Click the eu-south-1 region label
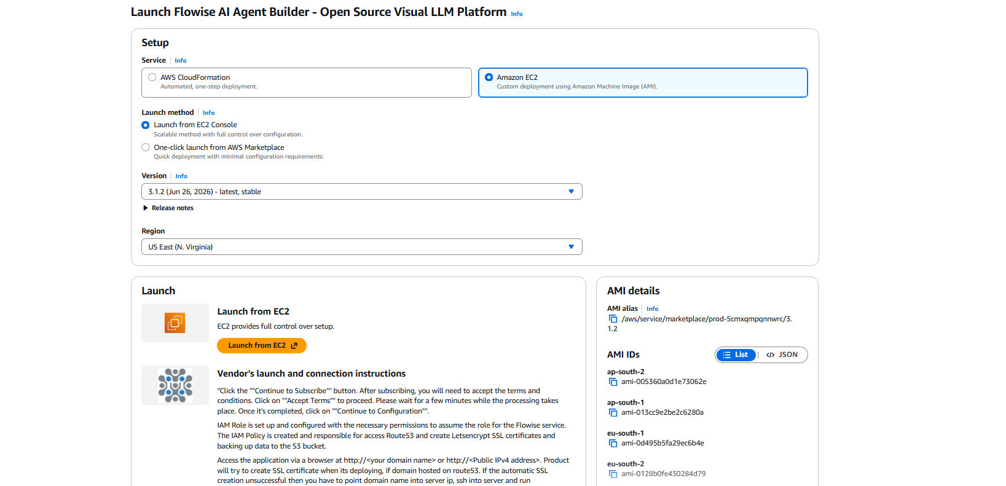 (x=626, y=433)
